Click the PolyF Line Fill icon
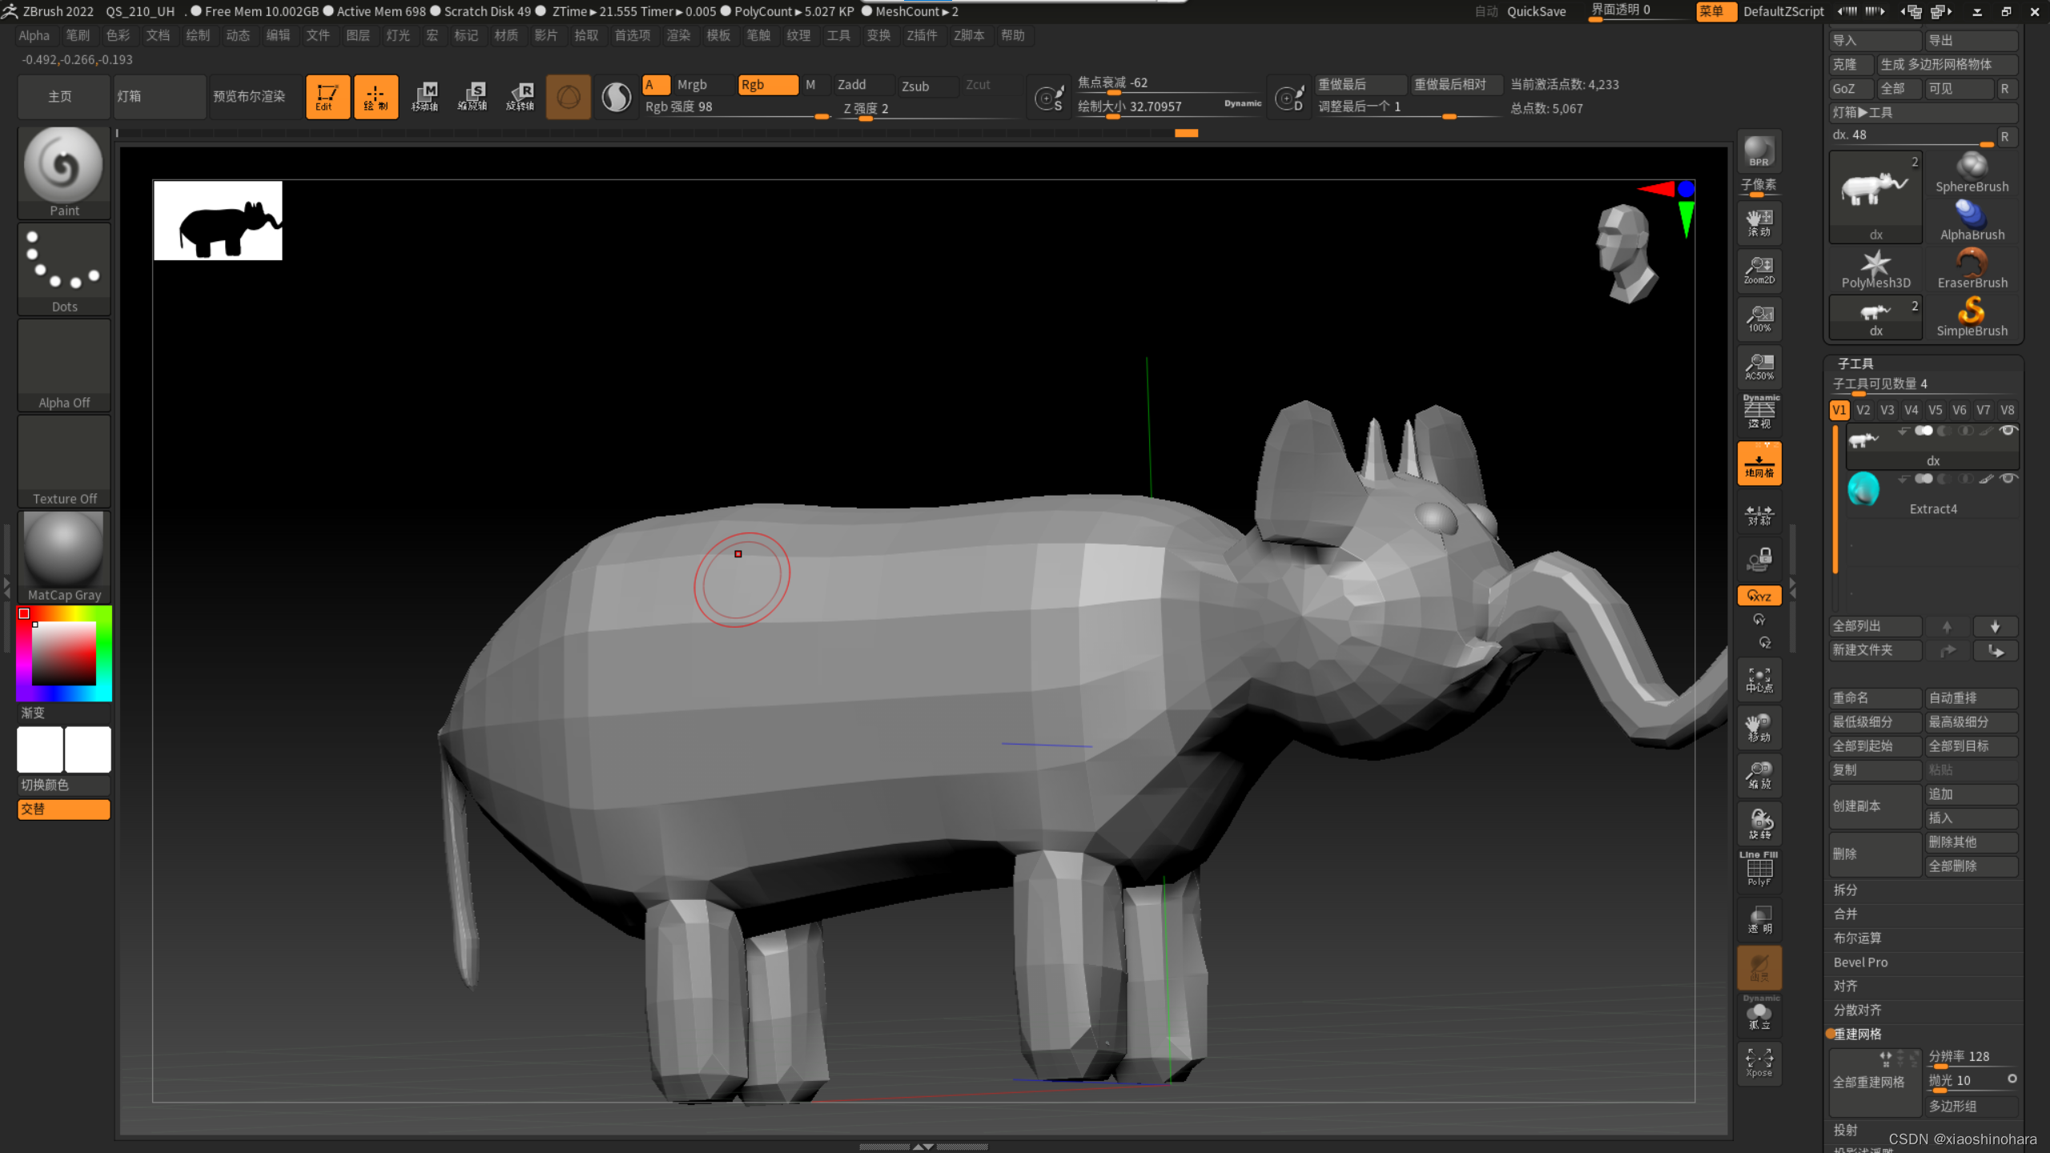Screen dimensions: 2050x1153 tap(1759, 870)
